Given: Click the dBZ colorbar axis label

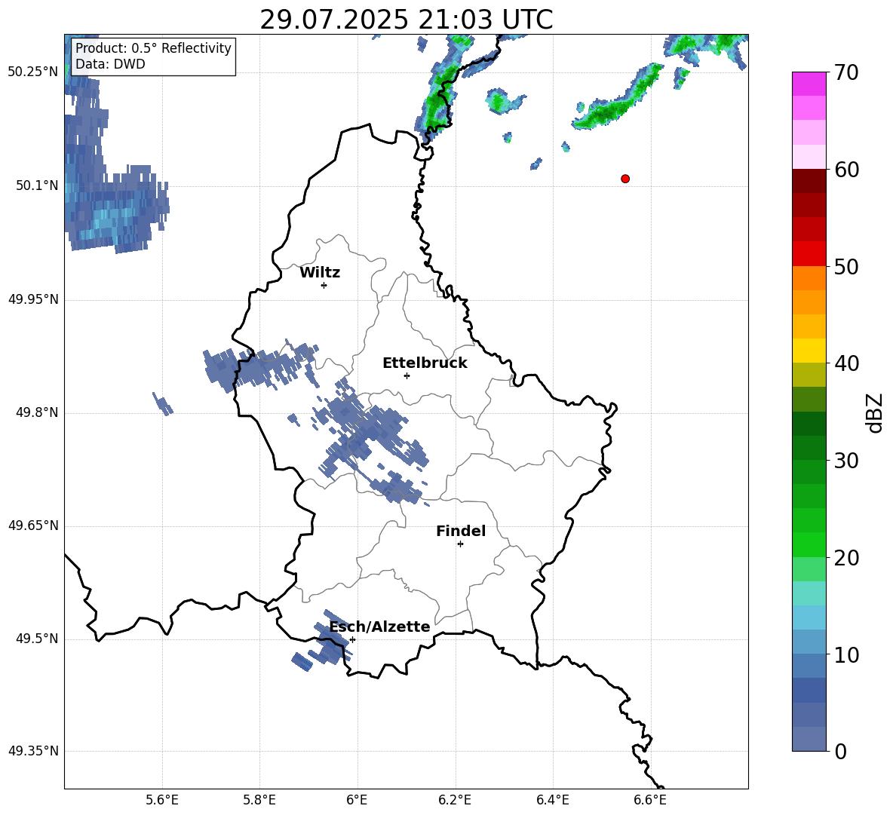Looking at the screenshot, I should (874, 412).
